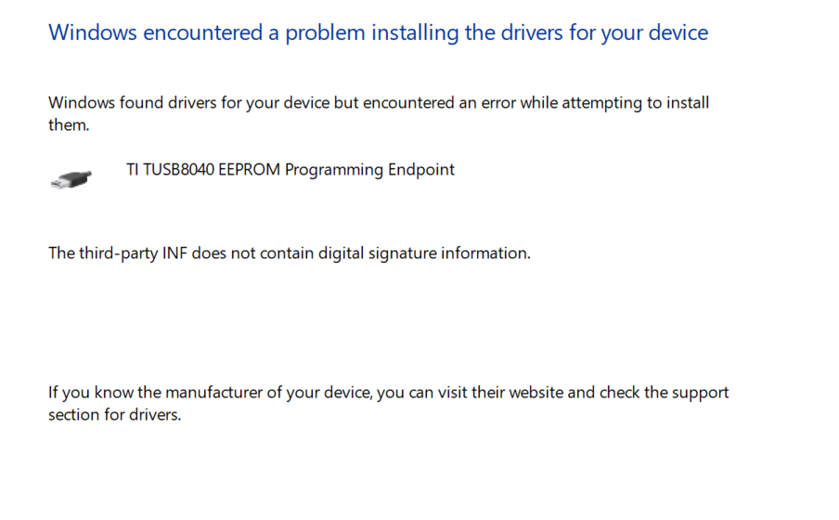The width and height of the screenshot is (839, 520).
Task: Click 'digital signature information' in error text
Action: 424,253
